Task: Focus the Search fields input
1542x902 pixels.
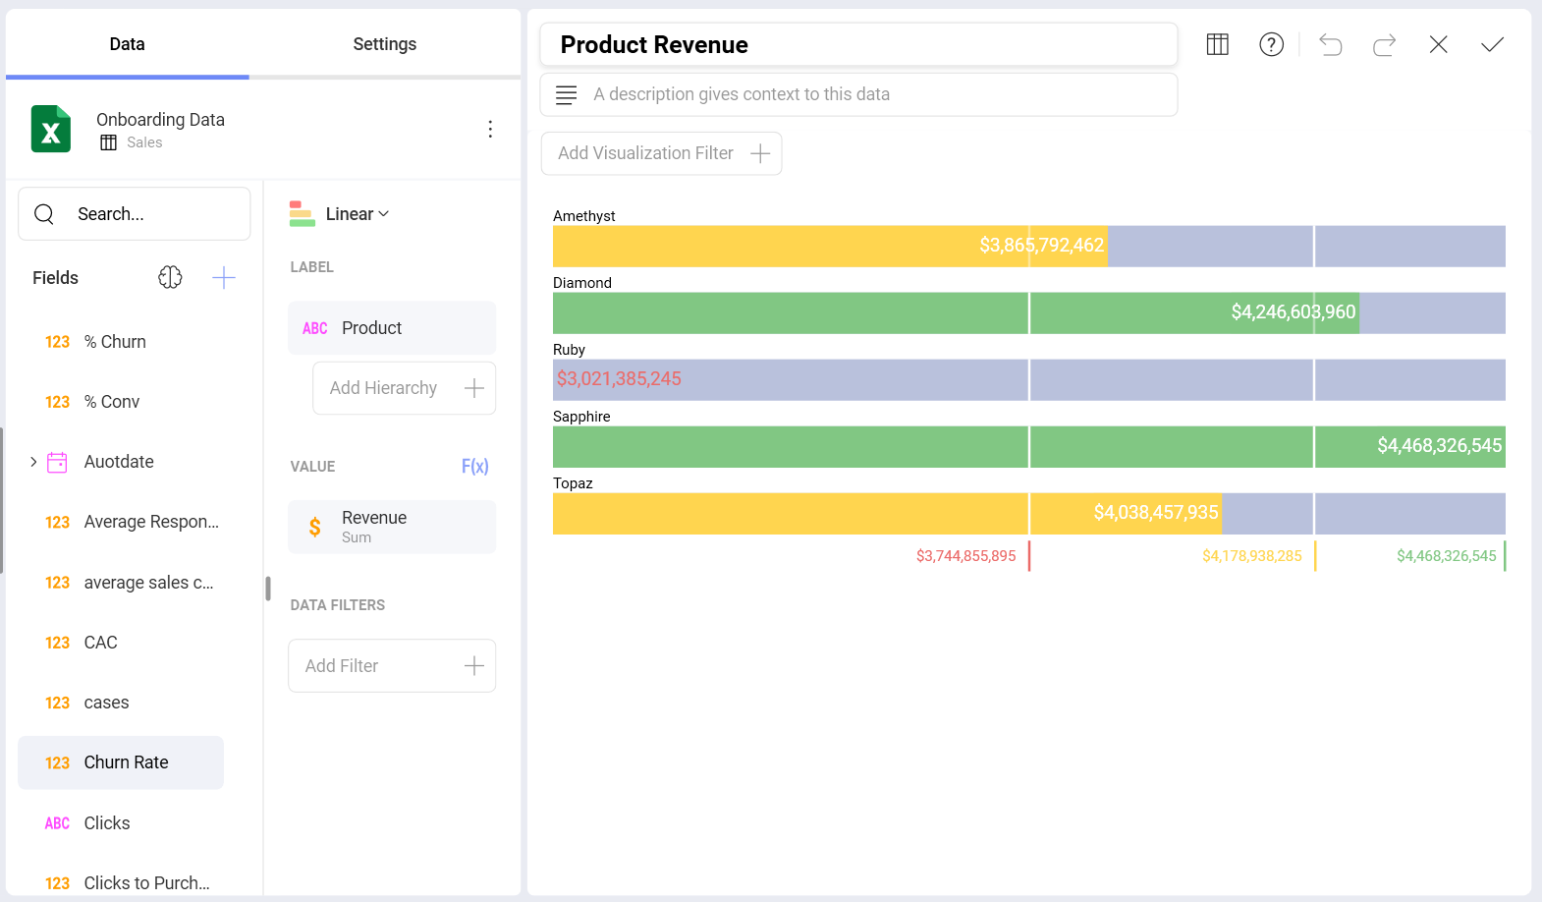Action: tap(135, 213)
